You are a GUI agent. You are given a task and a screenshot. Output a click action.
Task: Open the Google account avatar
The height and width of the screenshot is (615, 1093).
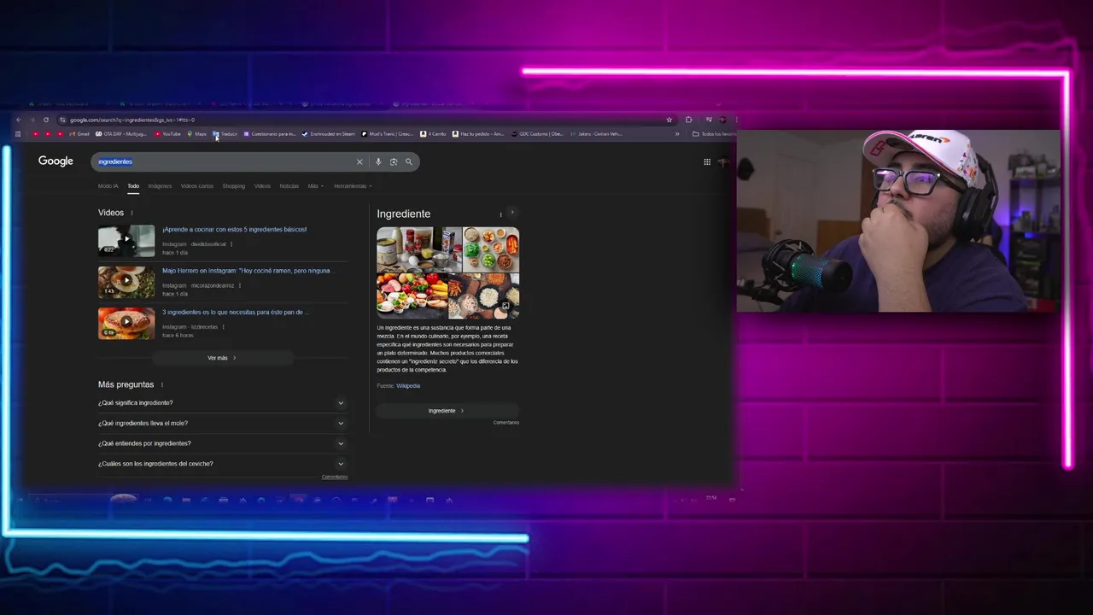[x=724, y=161]
